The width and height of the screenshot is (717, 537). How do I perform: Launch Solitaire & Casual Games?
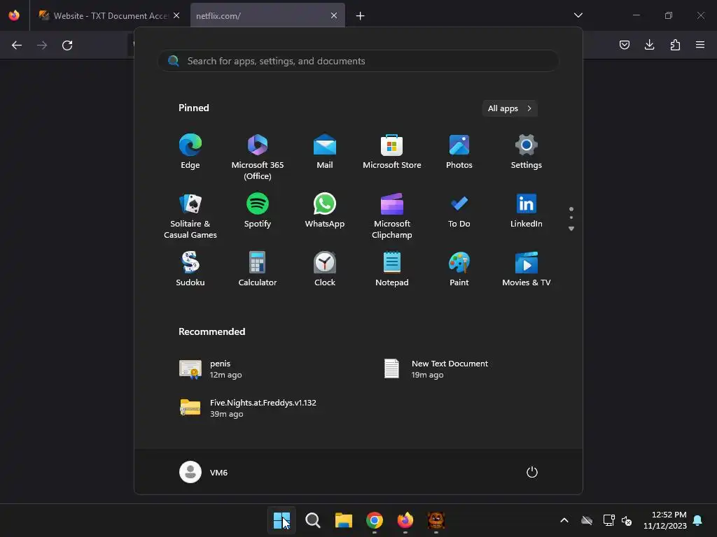click(190, 216)
